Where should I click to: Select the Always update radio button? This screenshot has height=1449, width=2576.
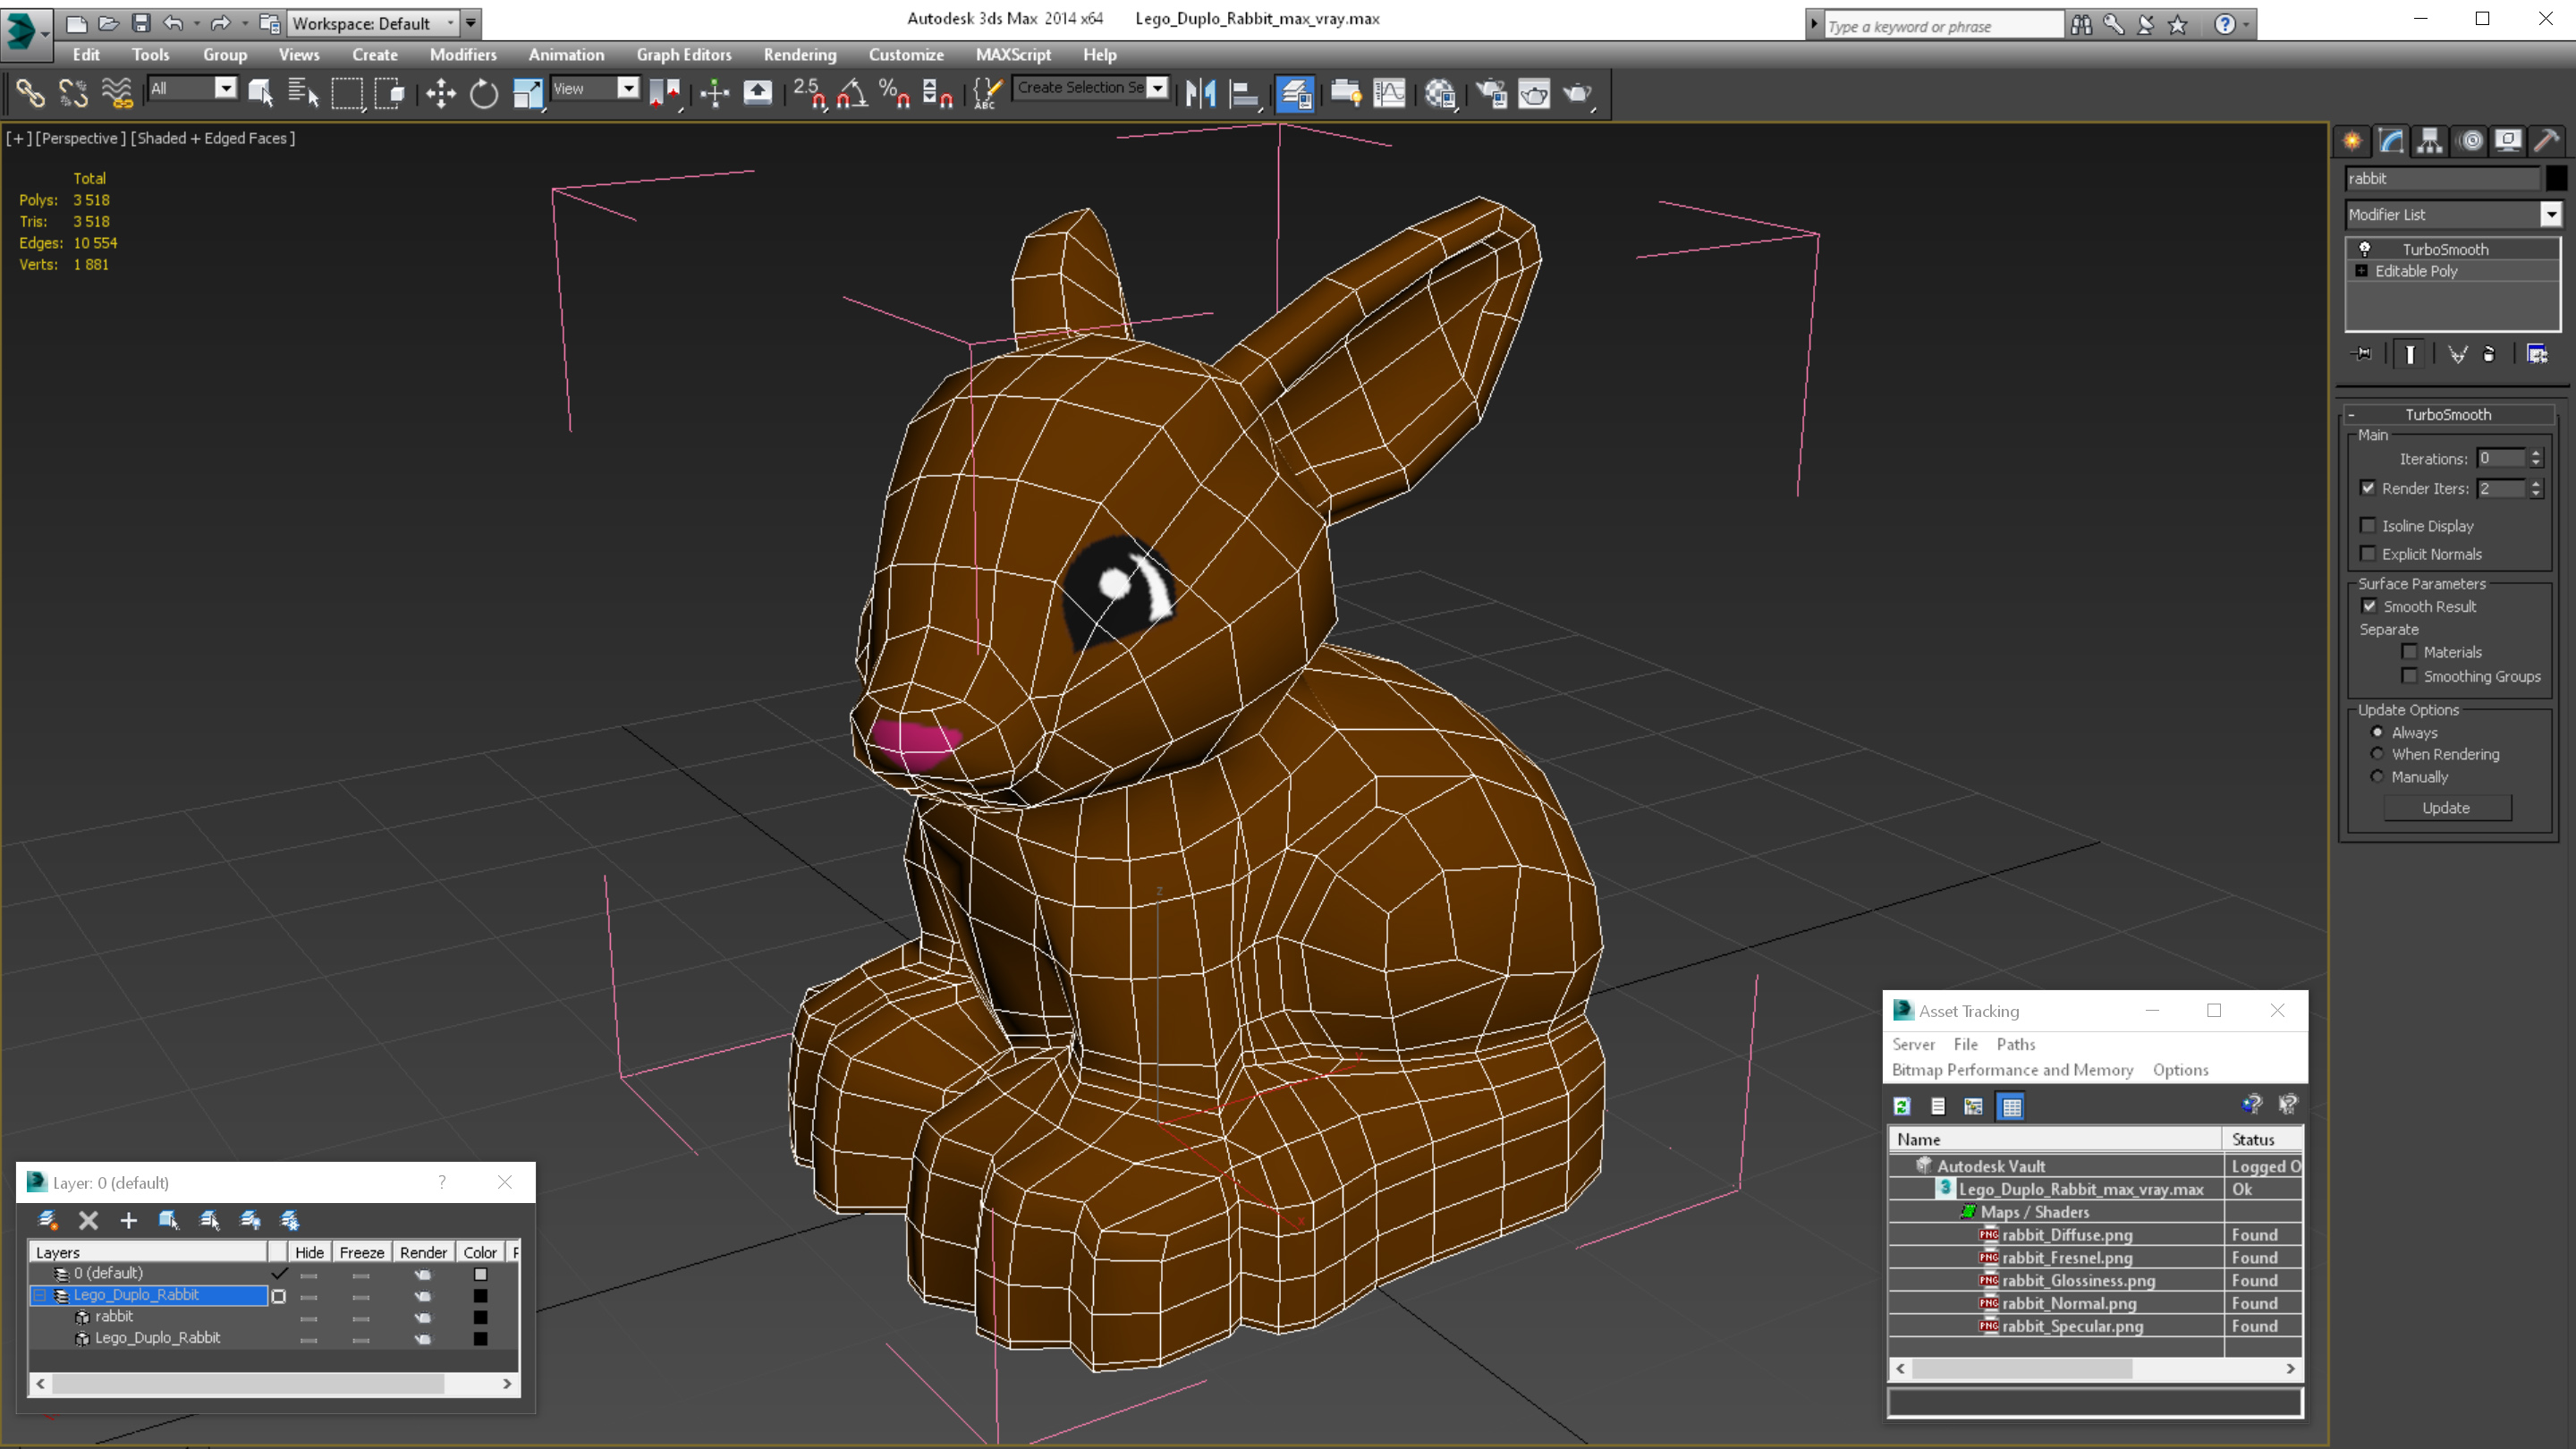[2378, 732]
